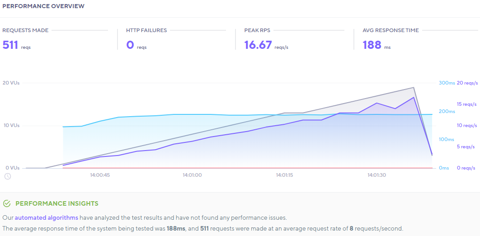Screen dimensions: 480x236
Task: Click the 20 reqs/s axis label
Action: pyautogui.click(x=467, y=83)
